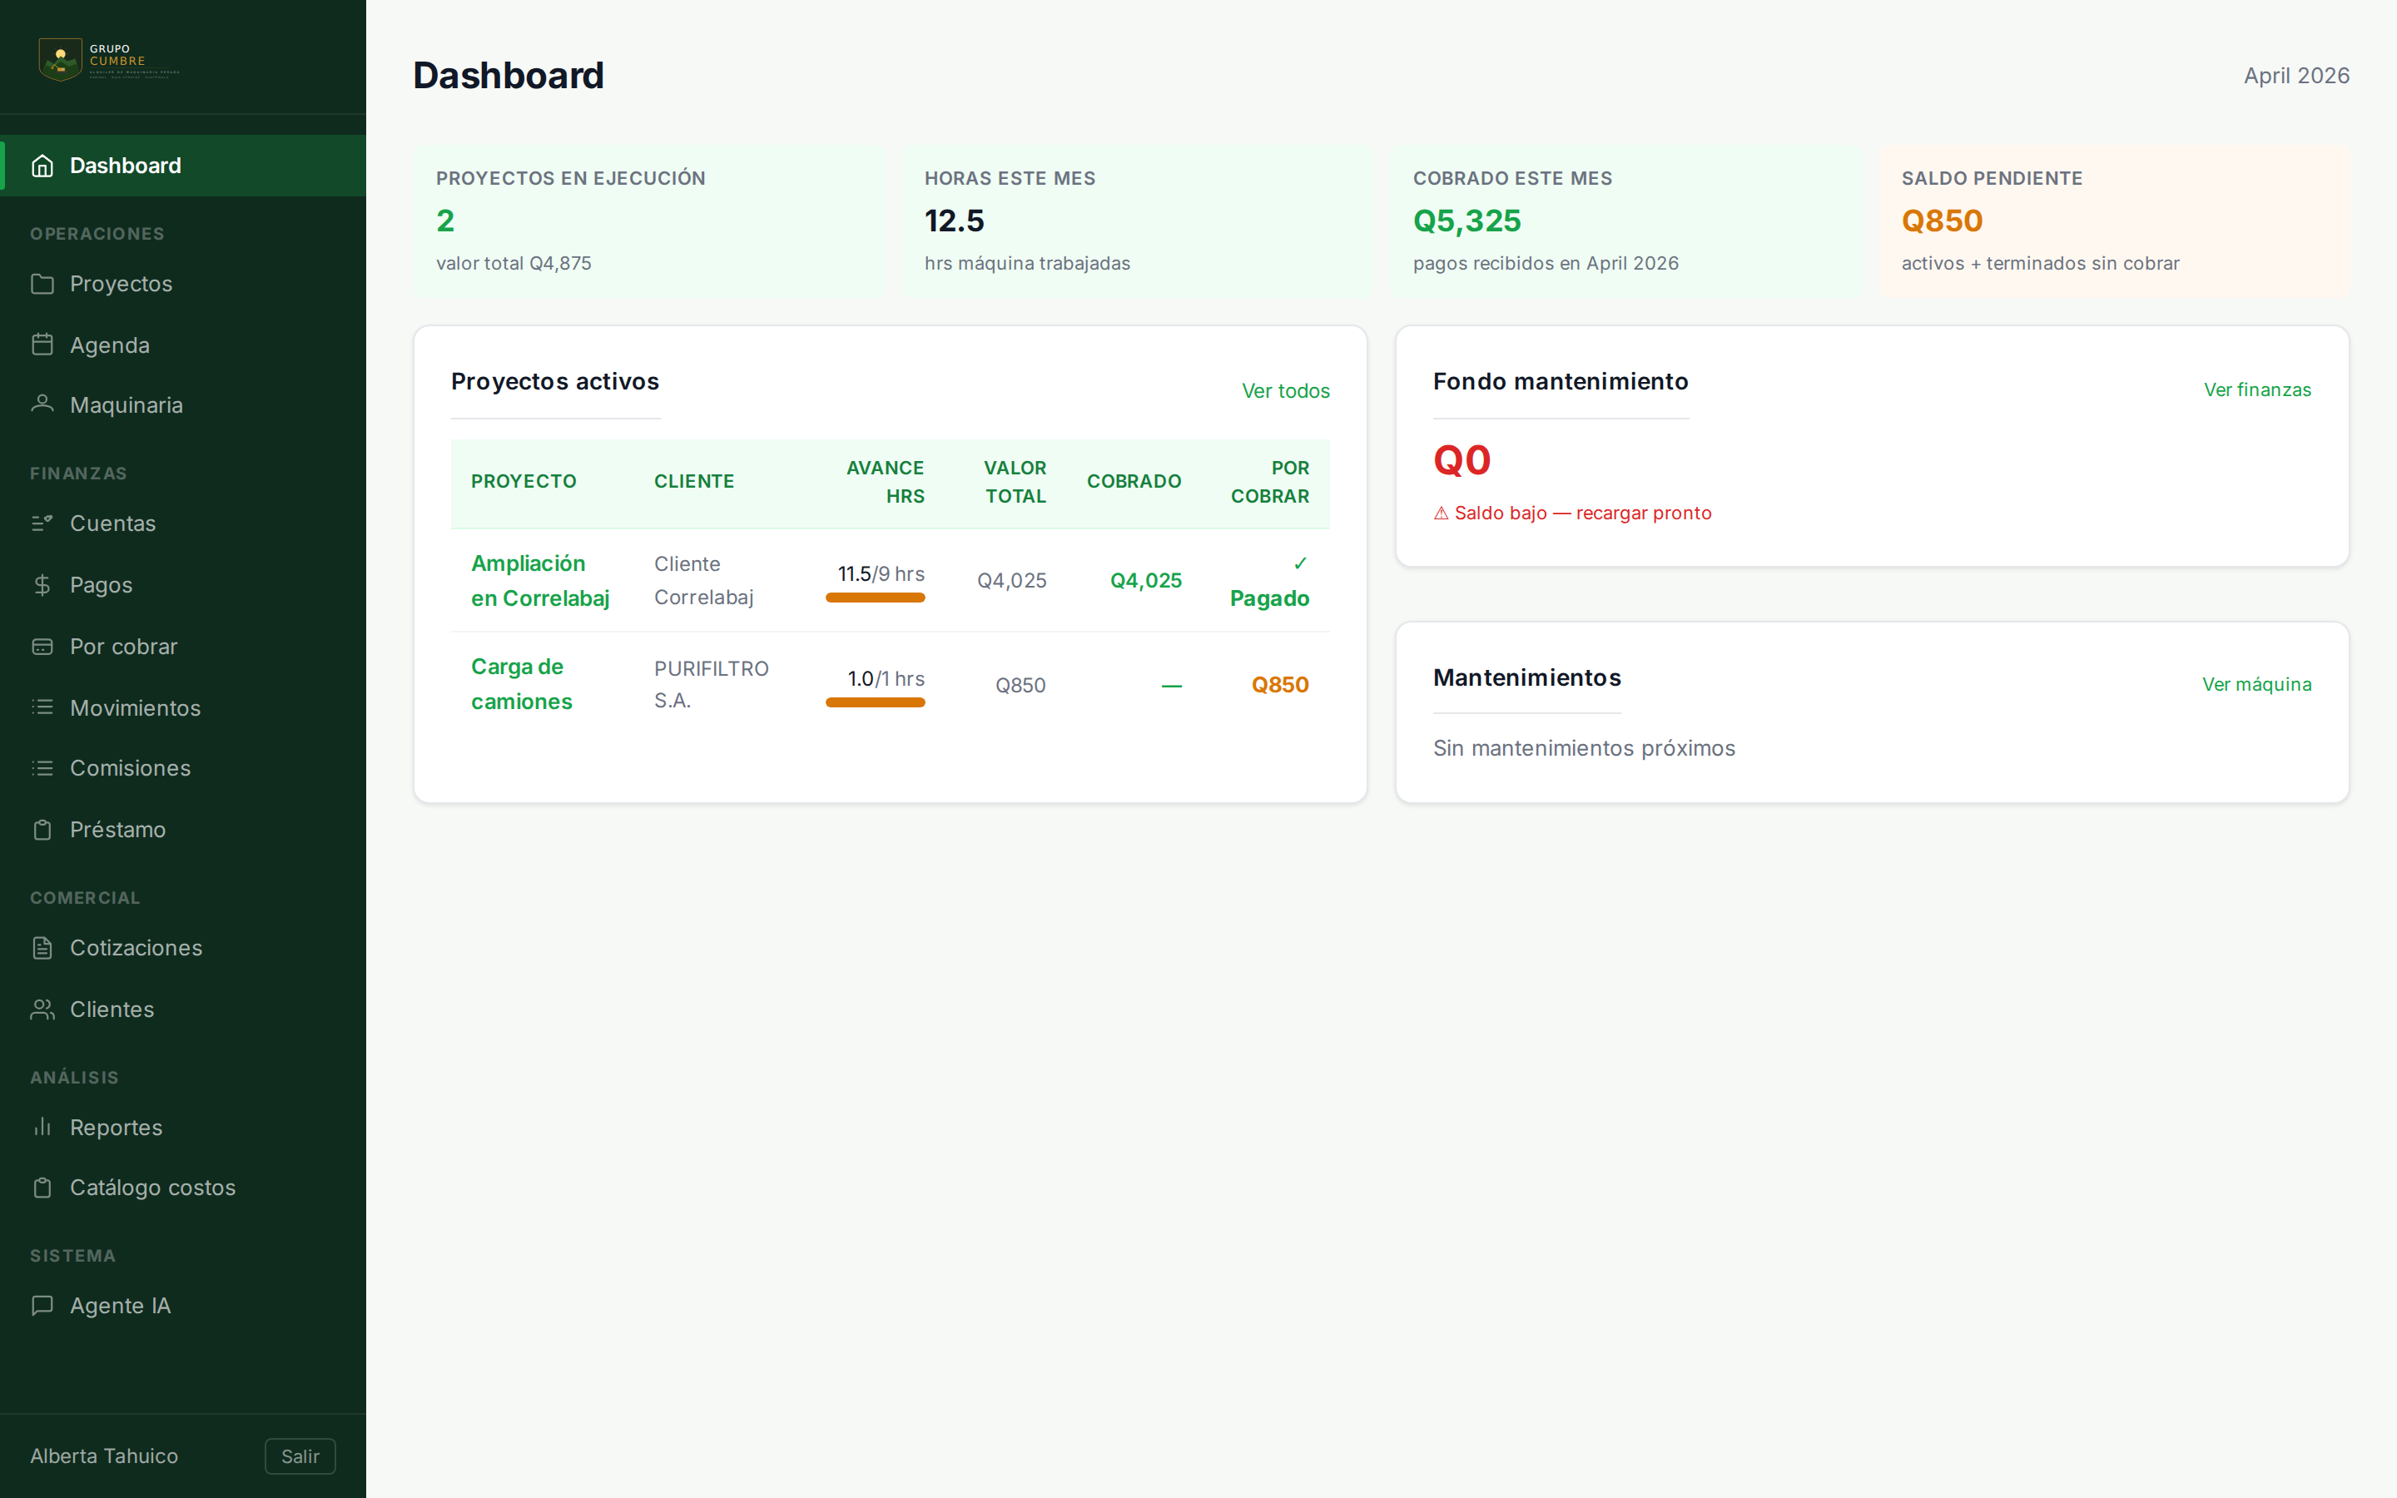2397x1498 pixels.
Task: Click the Horas este mes card
Action: tap(1137, 221)
